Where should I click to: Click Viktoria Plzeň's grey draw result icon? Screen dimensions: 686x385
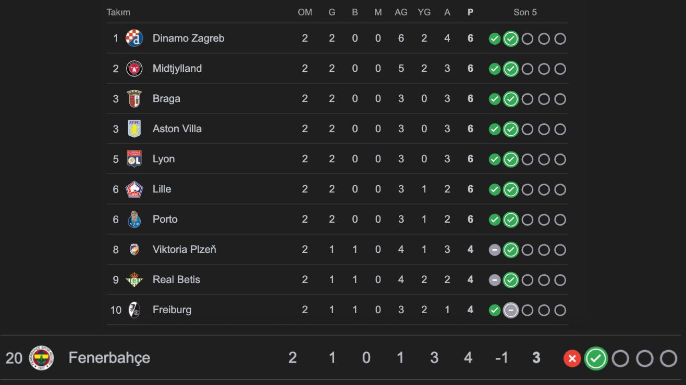click(x=495, y=250)
